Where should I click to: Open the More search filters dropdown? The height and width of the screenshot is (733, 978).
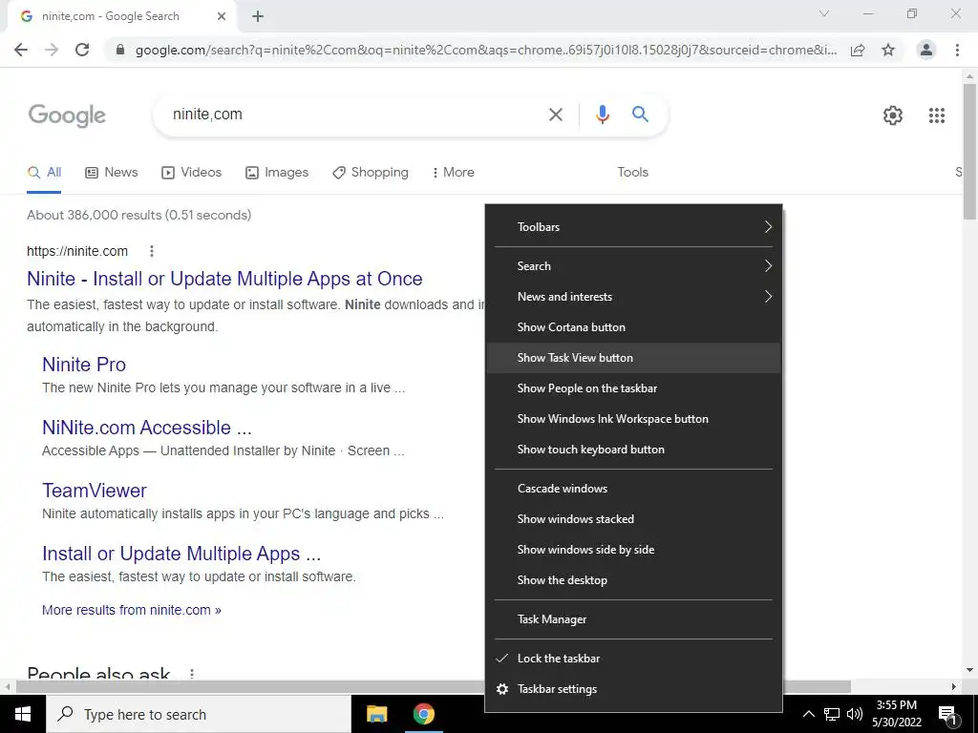point(454,173)
